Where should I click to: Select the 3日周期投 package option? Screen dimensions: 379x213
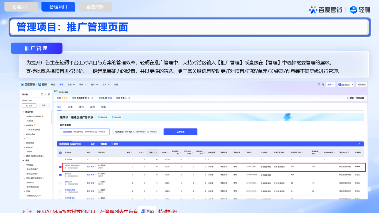(x=85, y=132)
